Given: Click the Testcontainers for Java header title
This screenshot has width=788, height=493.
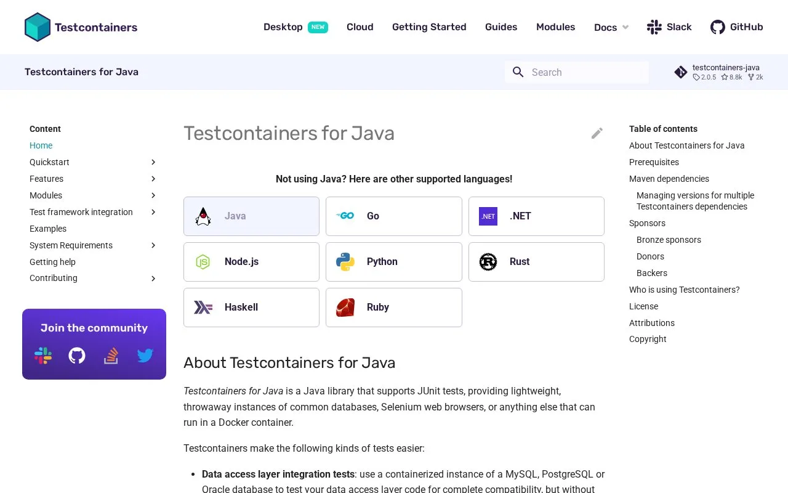Looking at the screenshot, I should [81, 72].
